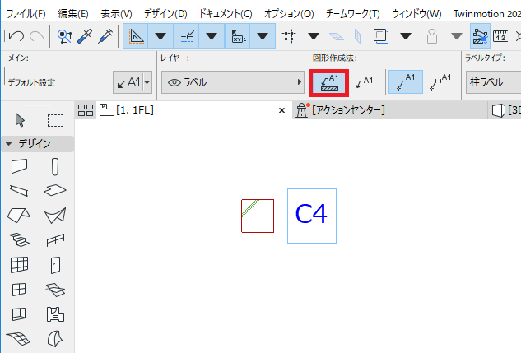Select the Beam tool
This screenshot has width=521, height=353.
pyautogui.click(x=19, y=191)
